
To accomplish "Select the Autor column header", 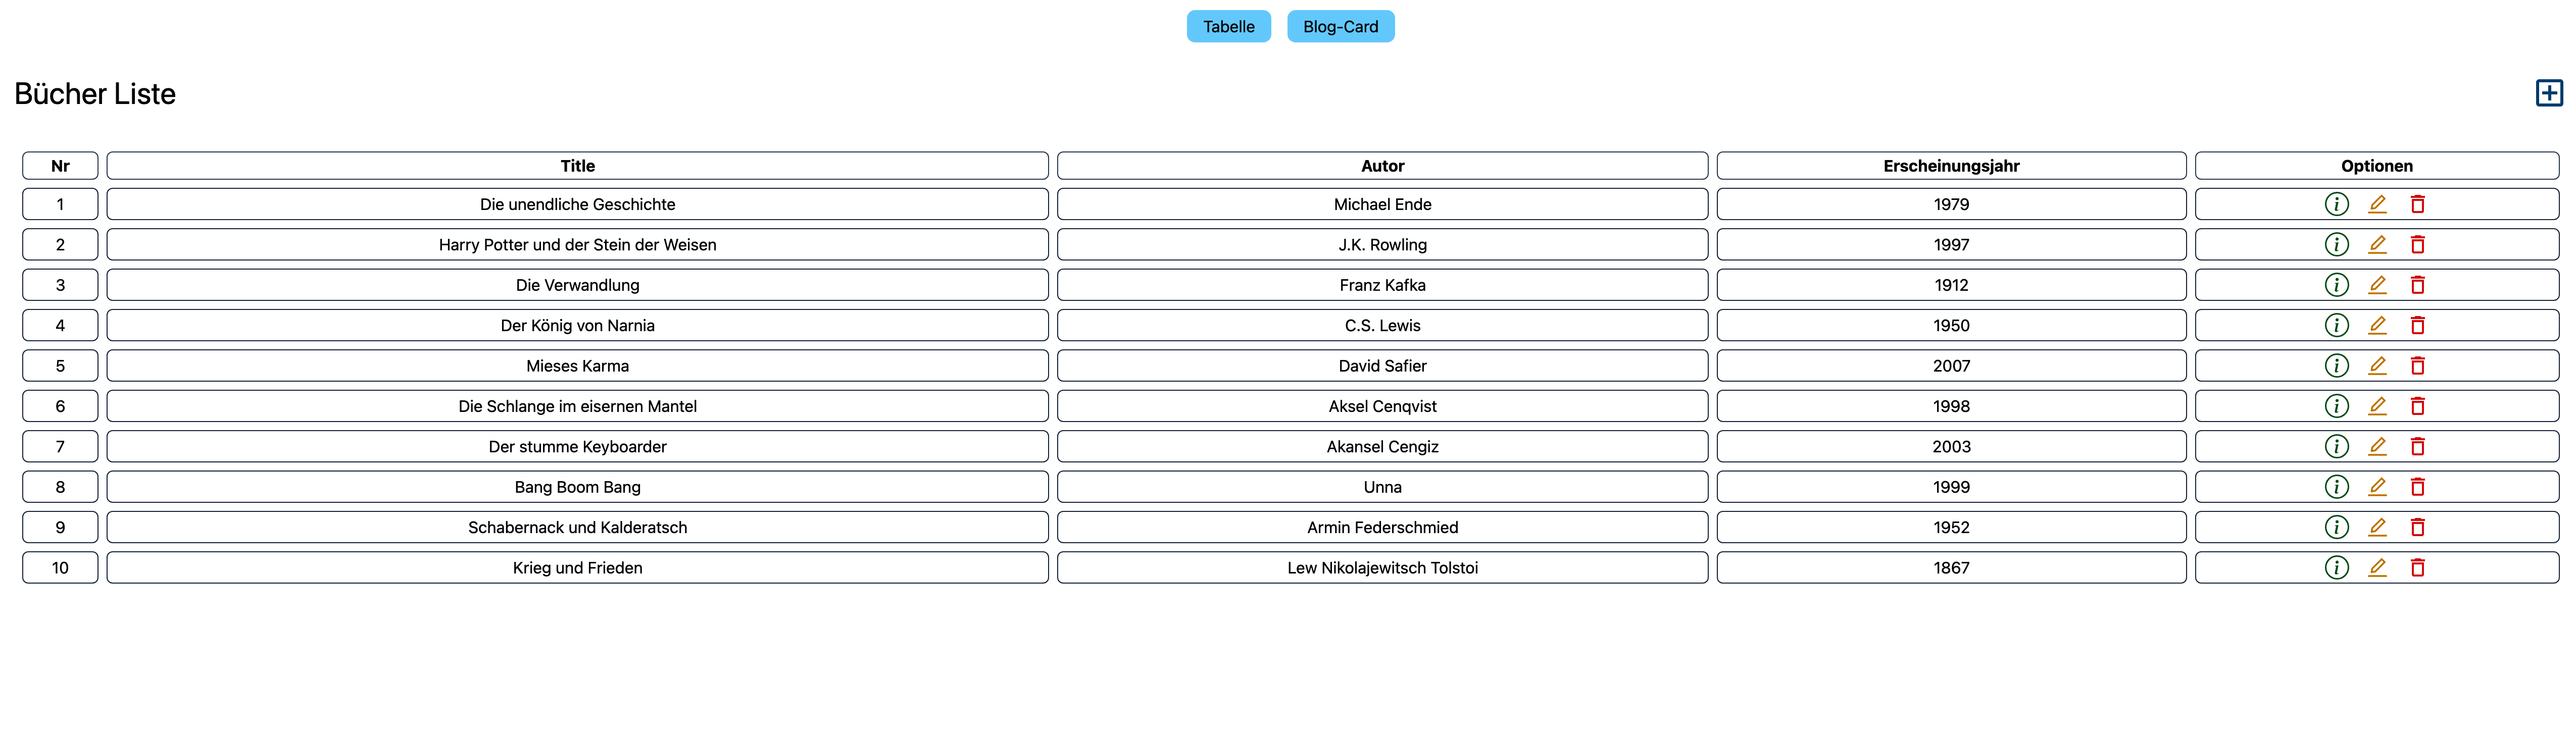I will point(1382,166).
